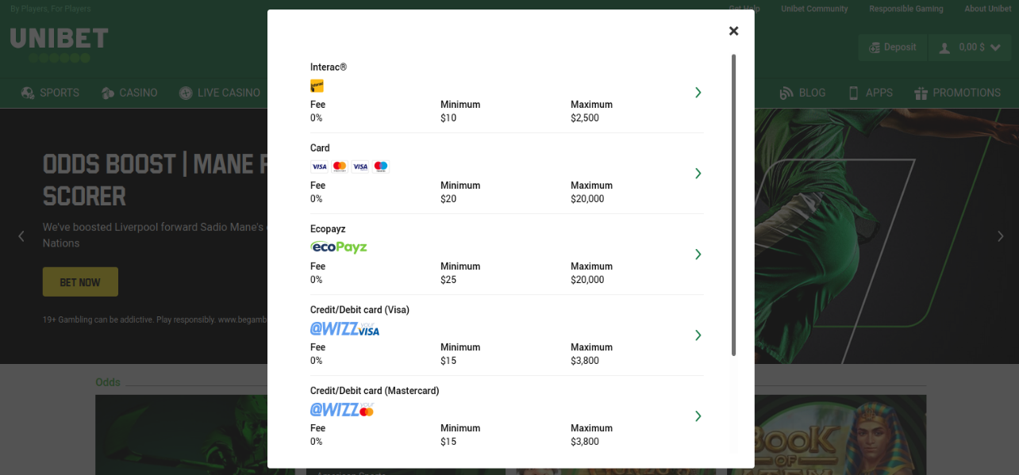Click the $2,500 maximum for Interac
The image size is (1019, 475).
pyautogui.click(x=585, y=118)
